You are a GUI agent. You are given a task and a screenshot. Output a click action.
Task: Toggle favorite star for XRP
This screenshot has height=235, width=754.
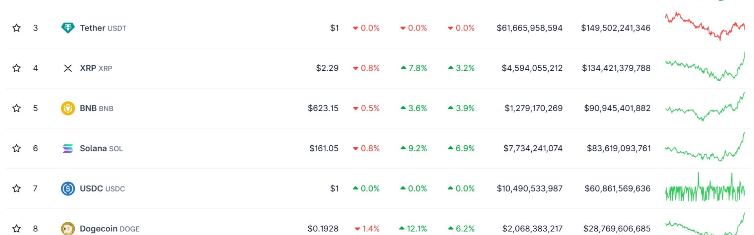tap(16, 68)
